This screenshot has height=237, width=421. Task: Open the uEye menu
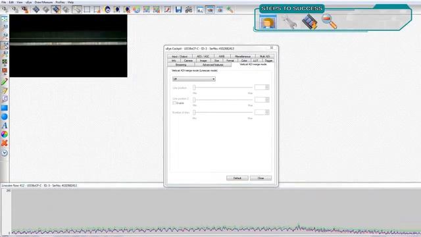click(29, 2)
